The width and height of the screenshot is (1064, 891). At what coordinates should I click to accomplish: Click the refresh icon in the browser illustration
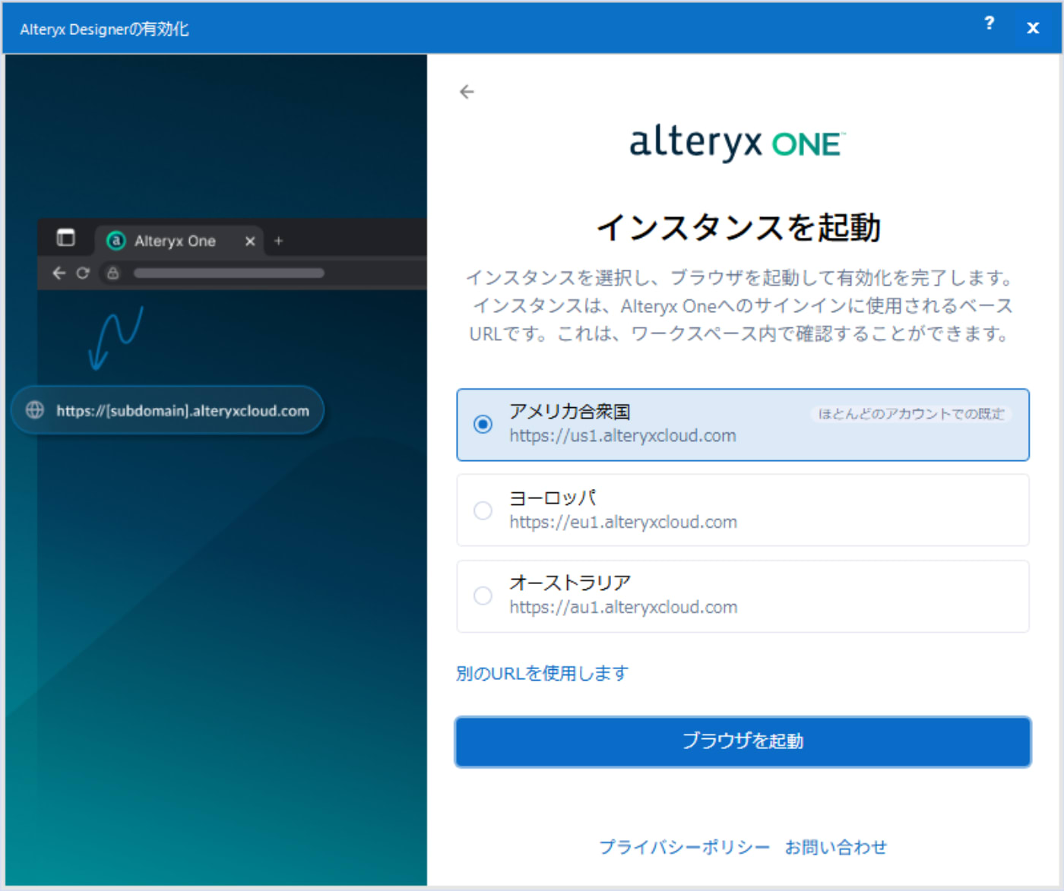tap(84, 273)
